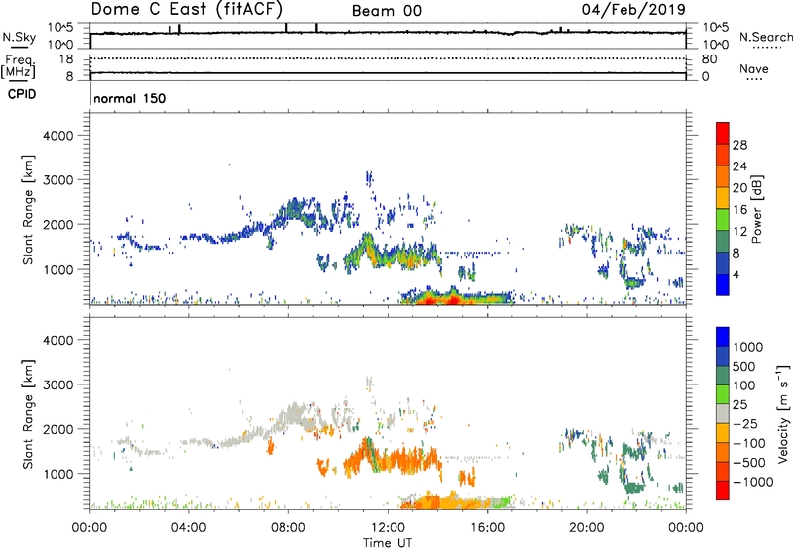Click the 'Power [dB]' colorbar label
Screen dimensions: 793x549
[x=756, y=209]
